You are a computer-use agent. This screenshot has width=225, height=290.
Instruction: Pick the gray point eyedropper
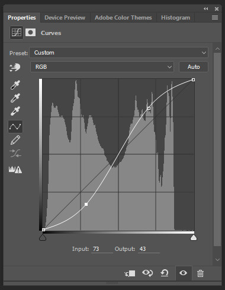(15, 98)
